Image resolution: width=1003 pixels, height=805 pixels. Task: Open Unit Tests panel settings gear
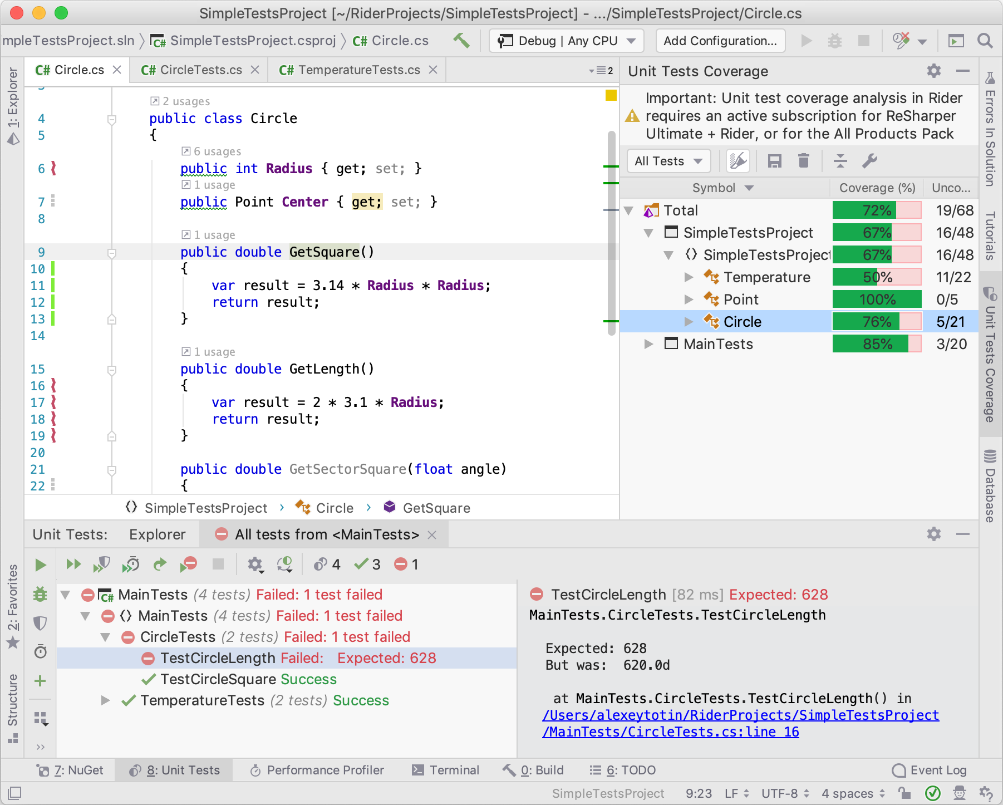(934, 534)
